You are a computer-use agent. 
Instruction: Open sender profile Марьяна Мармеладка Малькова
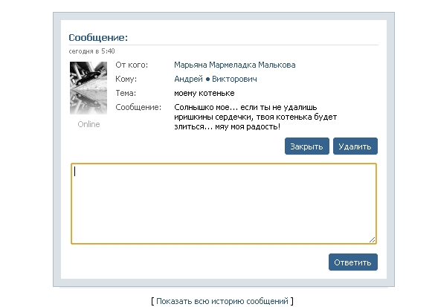click(235, 65)
